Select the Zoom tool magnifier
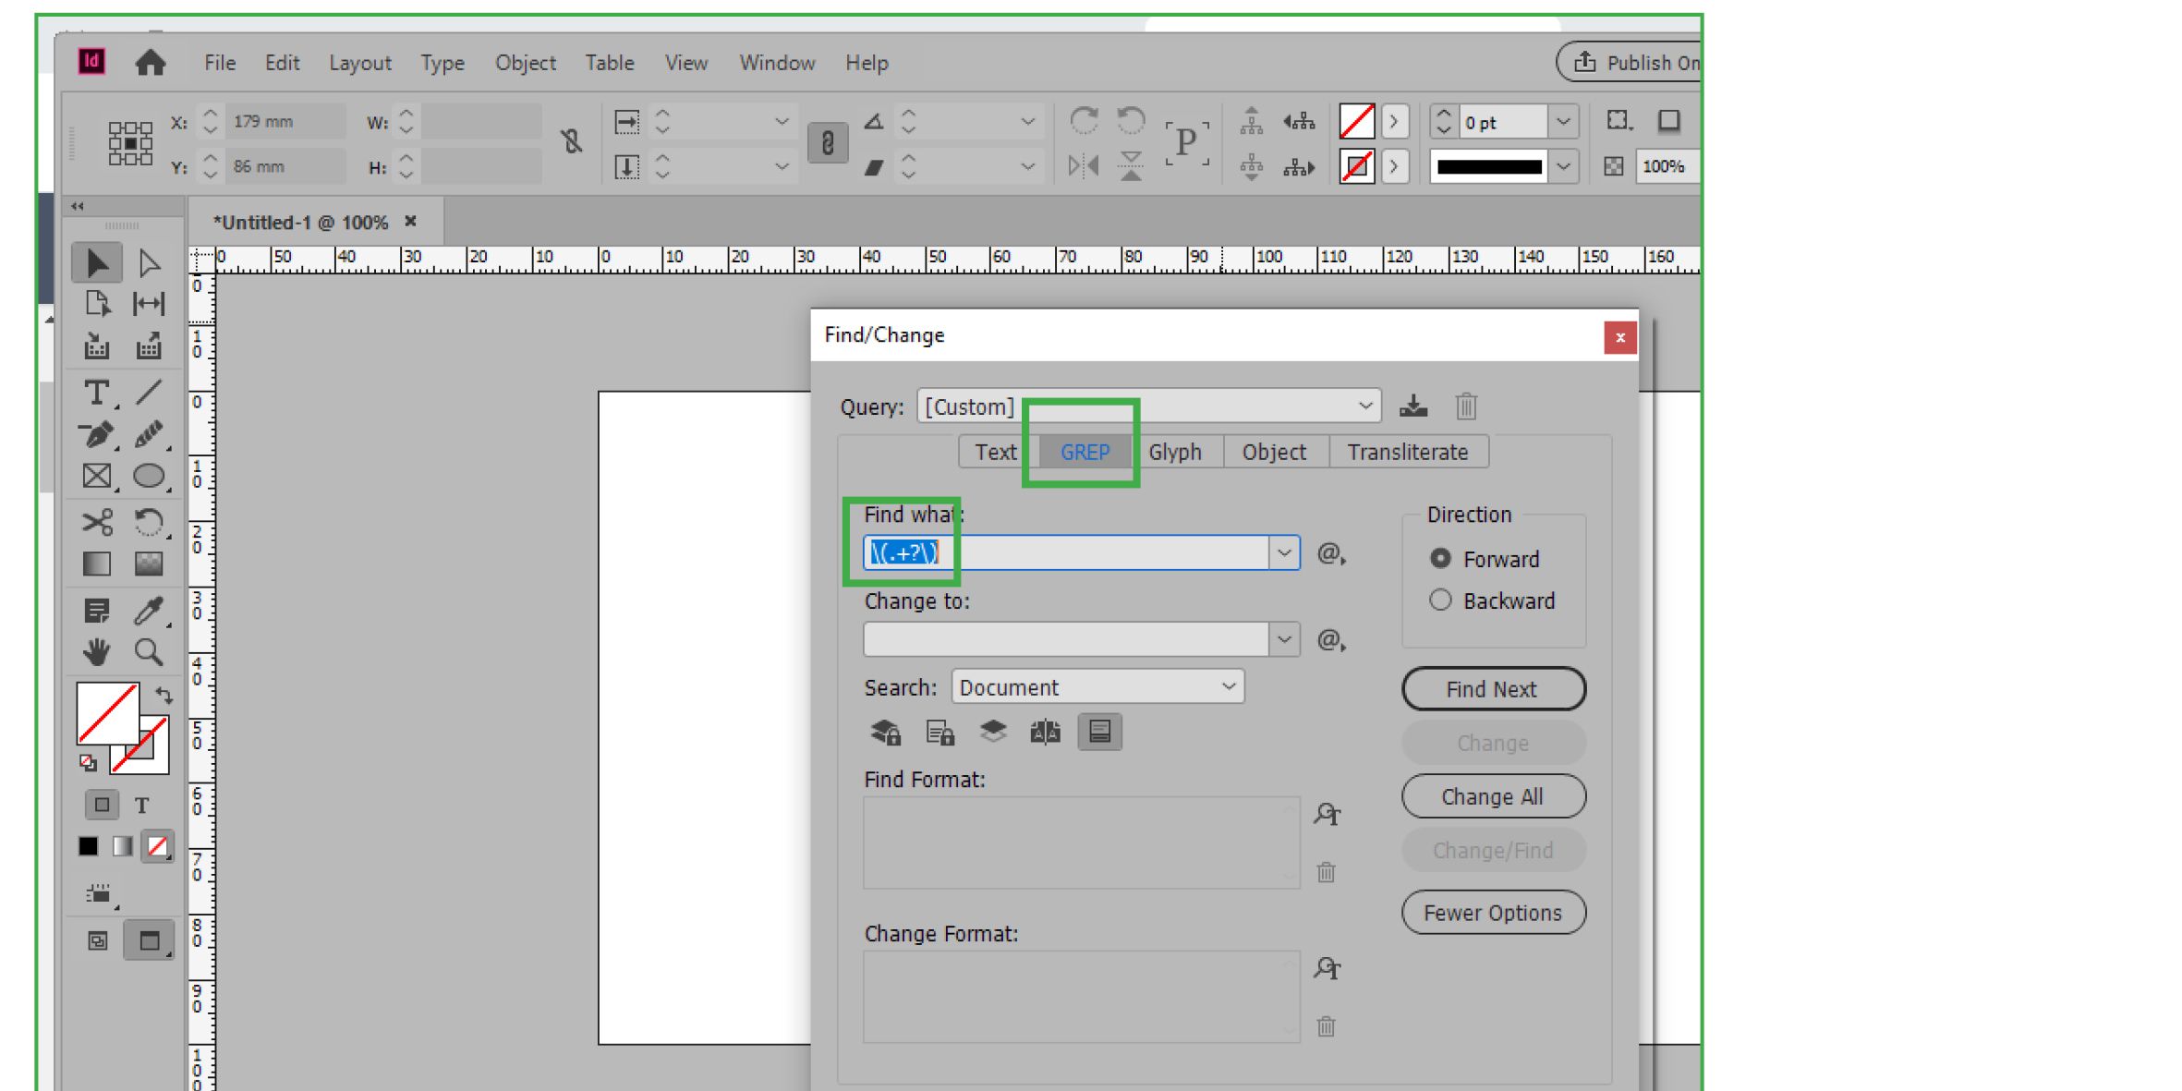The height and width of the screenshot is (1091, 2182). [148, 652]
